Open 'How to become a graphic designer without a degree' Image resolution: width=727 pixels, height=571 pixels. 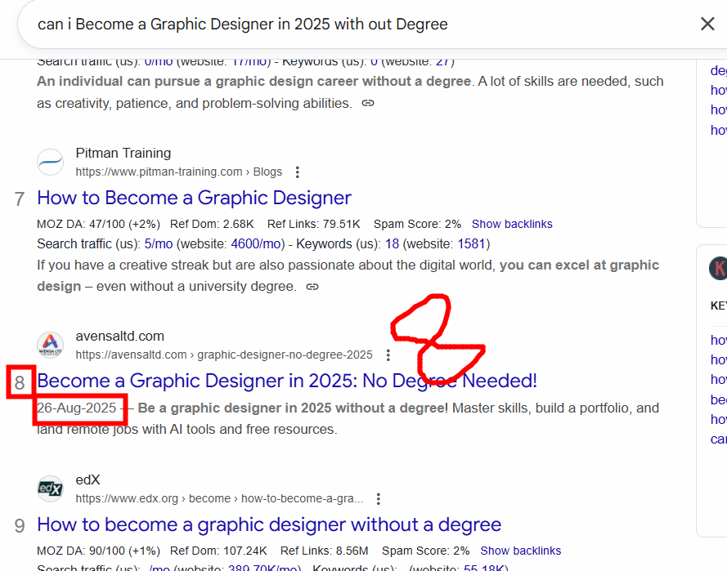pos(269,524)
